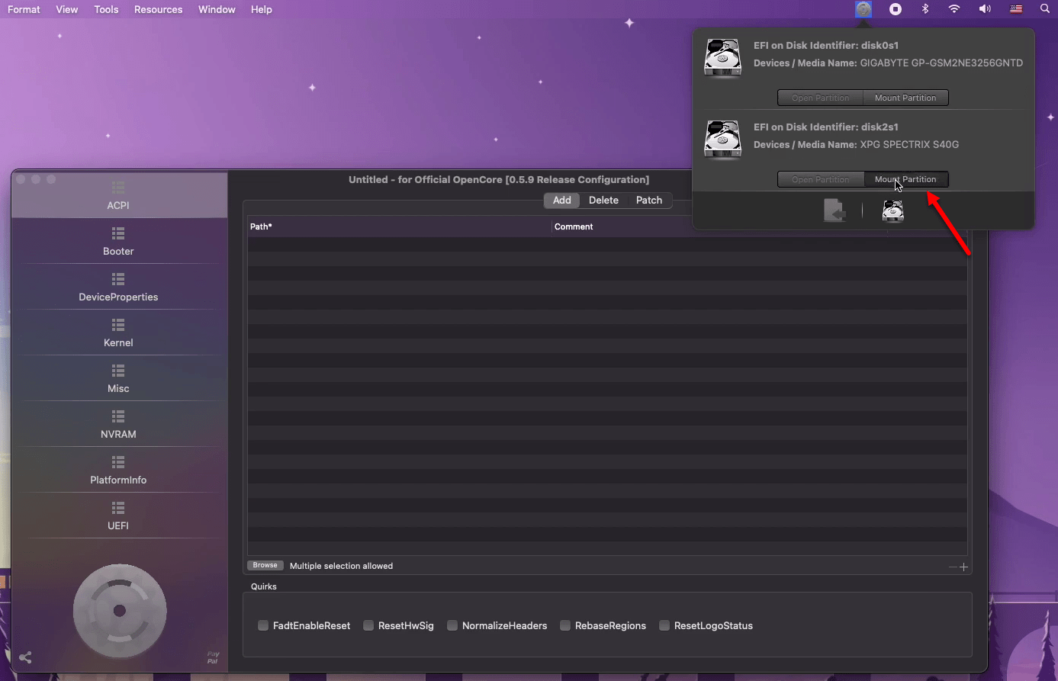
Task: Click the 'XPG SPECTRIX S40G' media name
Action: 909,144
